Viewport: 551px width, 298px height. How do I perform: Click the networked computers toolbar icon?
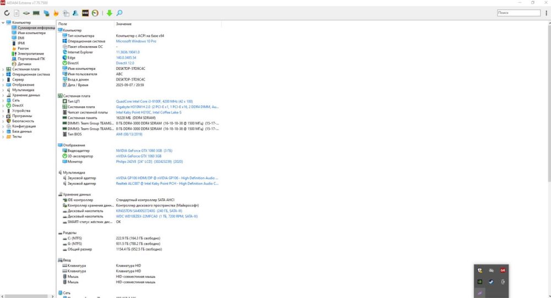tap(46, 13)
